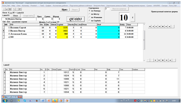Open the График menu
182x104 pixels.
[x=48, y=6]
